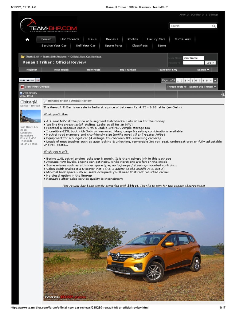This screenshot has height=315, width=236.
Task: Click the 'What you won't:' heading
Action: pos(56,152)
